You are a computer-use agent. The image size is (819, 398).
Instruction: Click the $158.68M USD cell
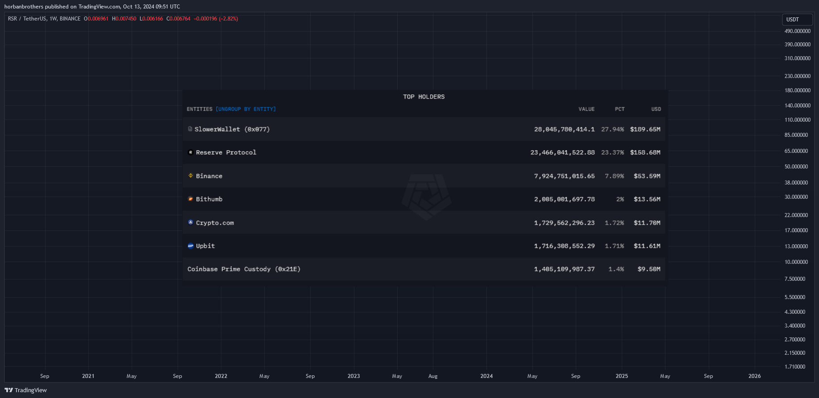645,152
